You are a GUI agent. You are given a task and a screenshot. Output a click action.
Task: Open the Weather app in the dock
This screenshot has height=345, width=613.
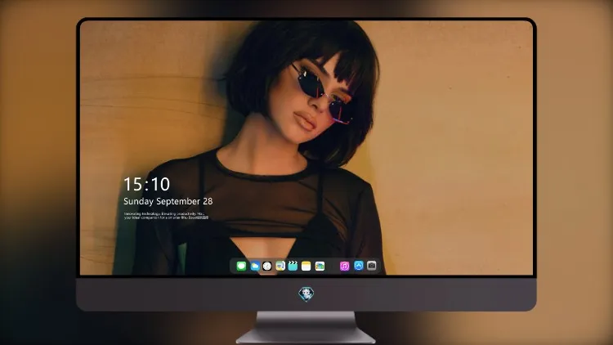point(254,266)
